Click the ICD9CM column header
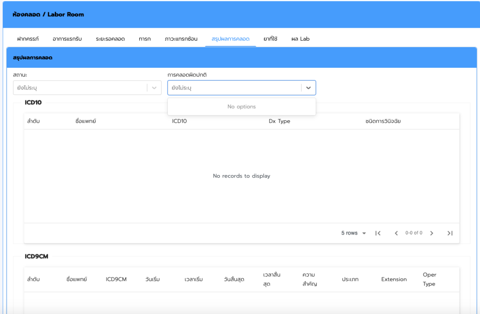The width and height of the screenshot is (480, 314). [x=116, y=279]
